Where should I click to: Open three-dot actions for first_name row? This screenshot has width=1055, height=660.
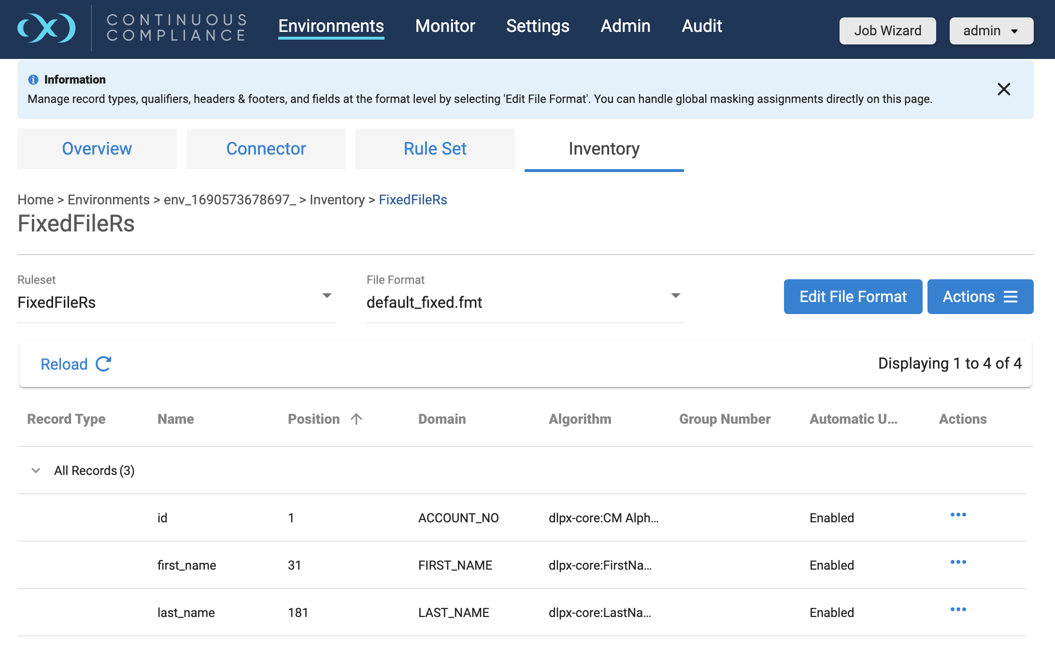(x=958, y=562)
